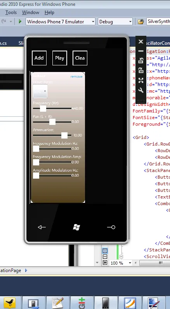The height and width of the screenshot is (309, 170).
Task: Click the horizontal split view icon
Action: 105,256
